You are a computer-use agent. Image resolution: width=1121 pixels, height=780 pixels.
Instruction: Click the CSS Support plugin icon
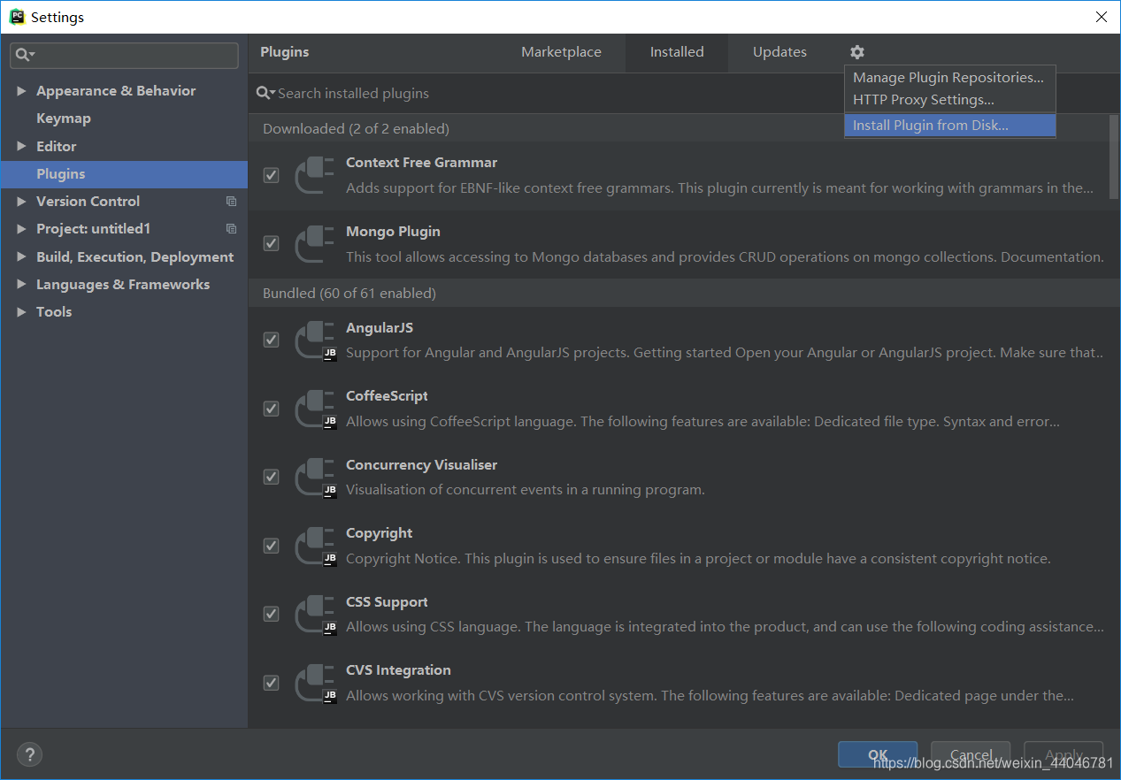[315, 615]
